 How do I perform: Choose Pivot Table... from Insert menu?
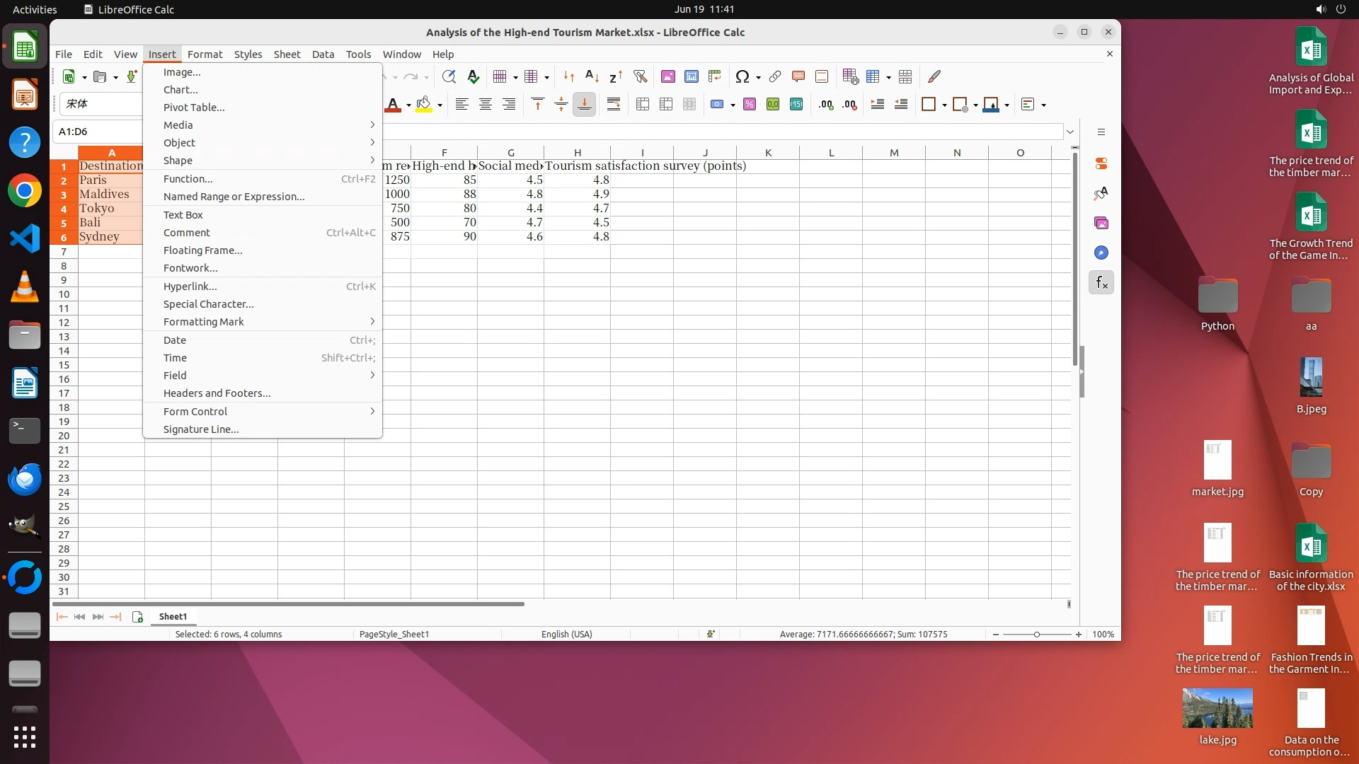click(x=194, y=108)
